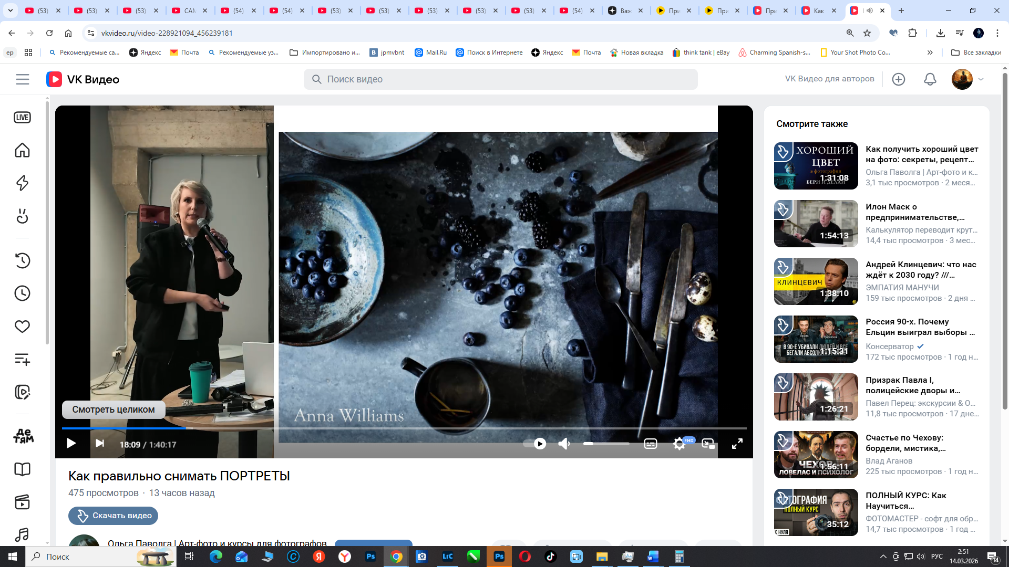Click the Поиск видео search field

[x=500, y=79]
